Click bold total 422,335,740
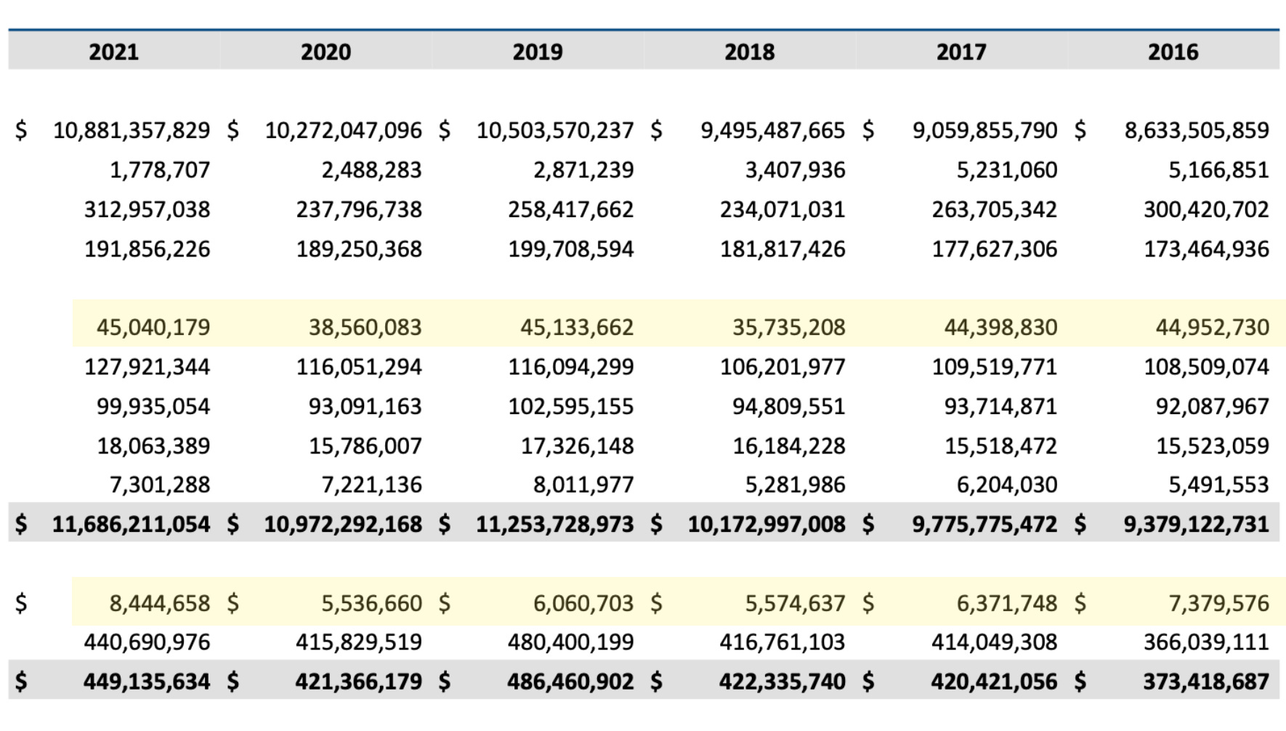The image size is (1286, 731). click(782, 682)
